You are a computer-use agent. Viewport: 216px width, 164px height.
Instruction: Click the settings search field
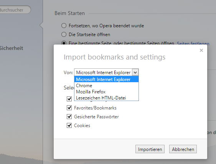pos(15,10)
